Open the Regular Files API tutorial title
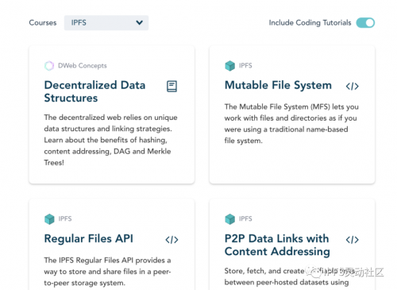 coord(89,238)
